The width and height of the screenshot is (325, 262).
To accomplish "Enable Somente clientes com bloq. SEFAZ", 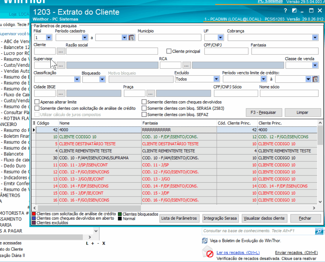I will tap(144, 115).
